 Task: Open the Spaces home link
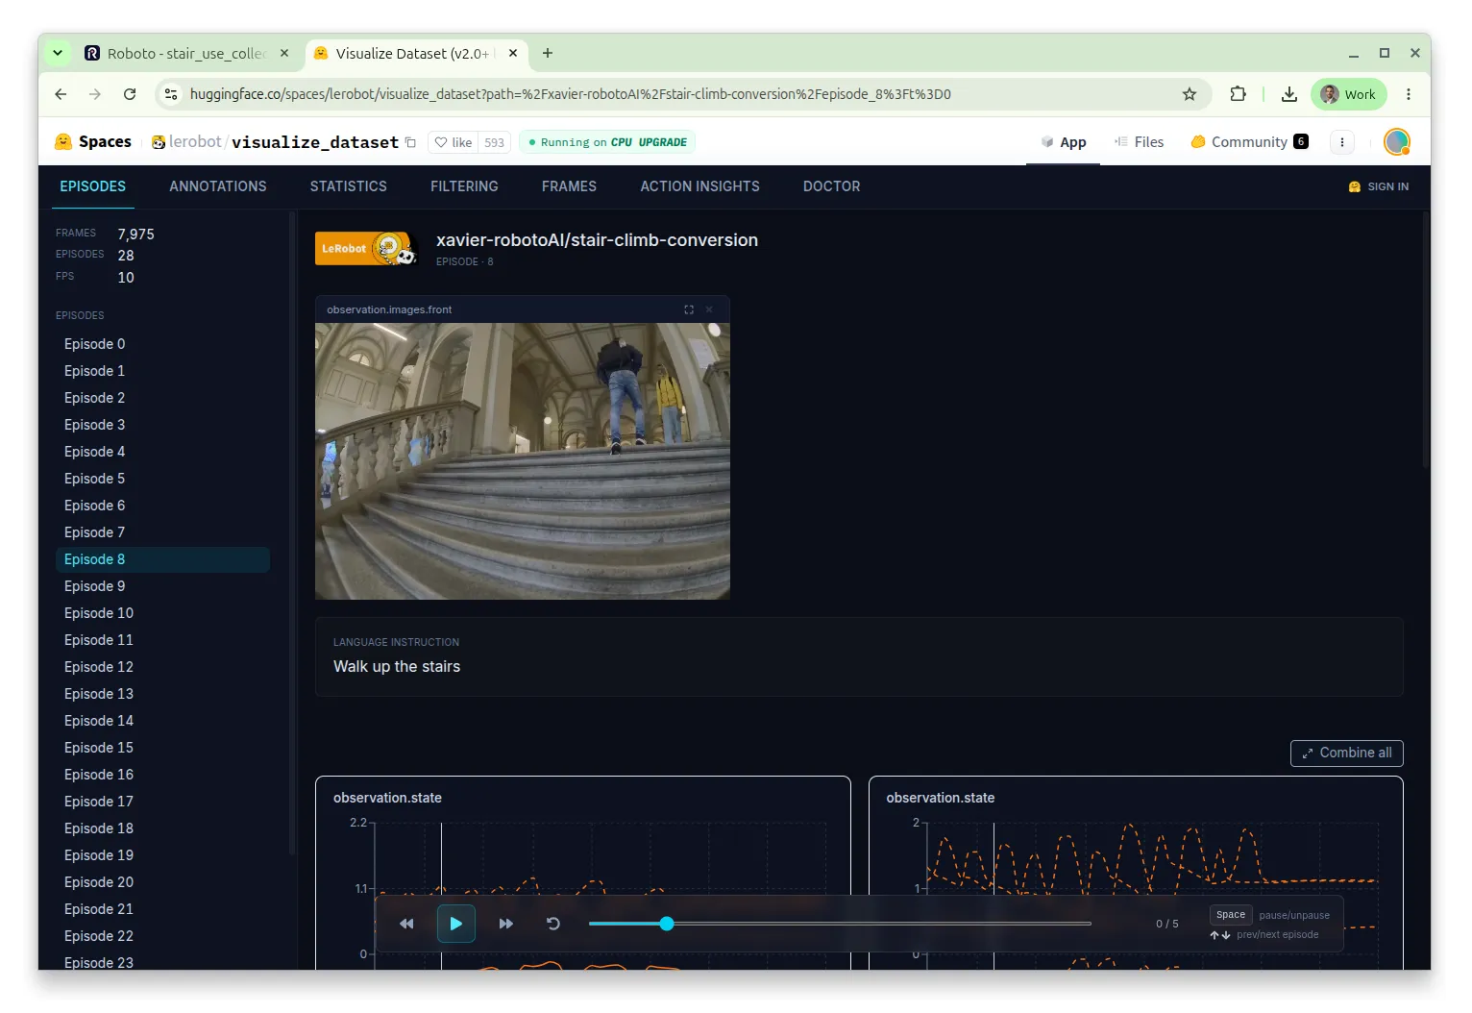[93, 142]
